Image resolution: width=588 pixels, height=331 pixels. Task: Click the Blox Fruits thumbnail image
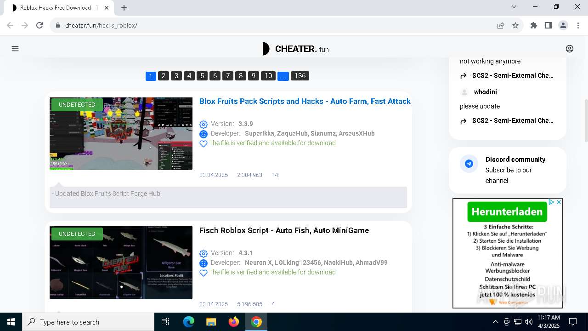click(x=121, y=134)
